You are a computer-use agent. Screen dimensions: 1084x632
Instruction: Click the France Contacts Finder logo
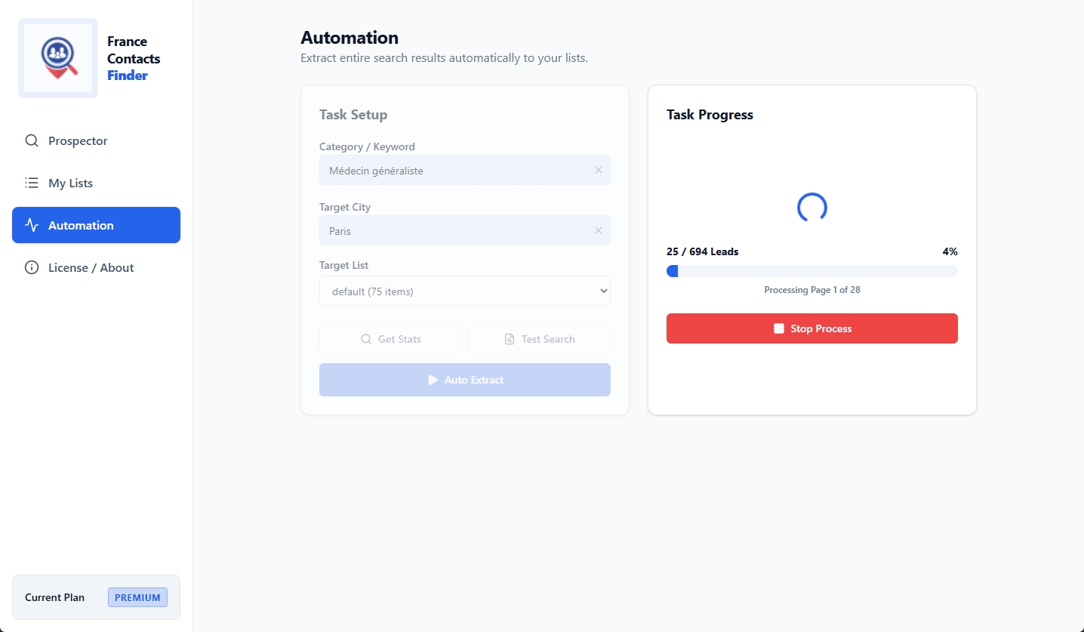click(x=57, y=57)
